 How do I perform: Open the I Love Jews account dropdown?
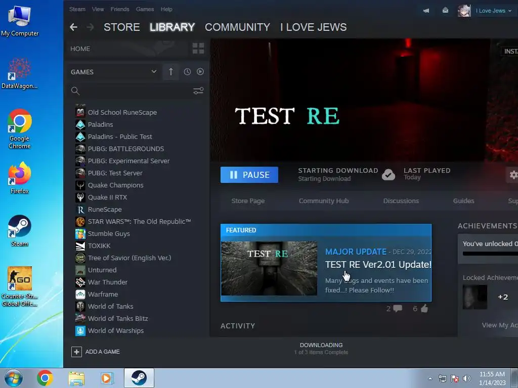point(494,11)
